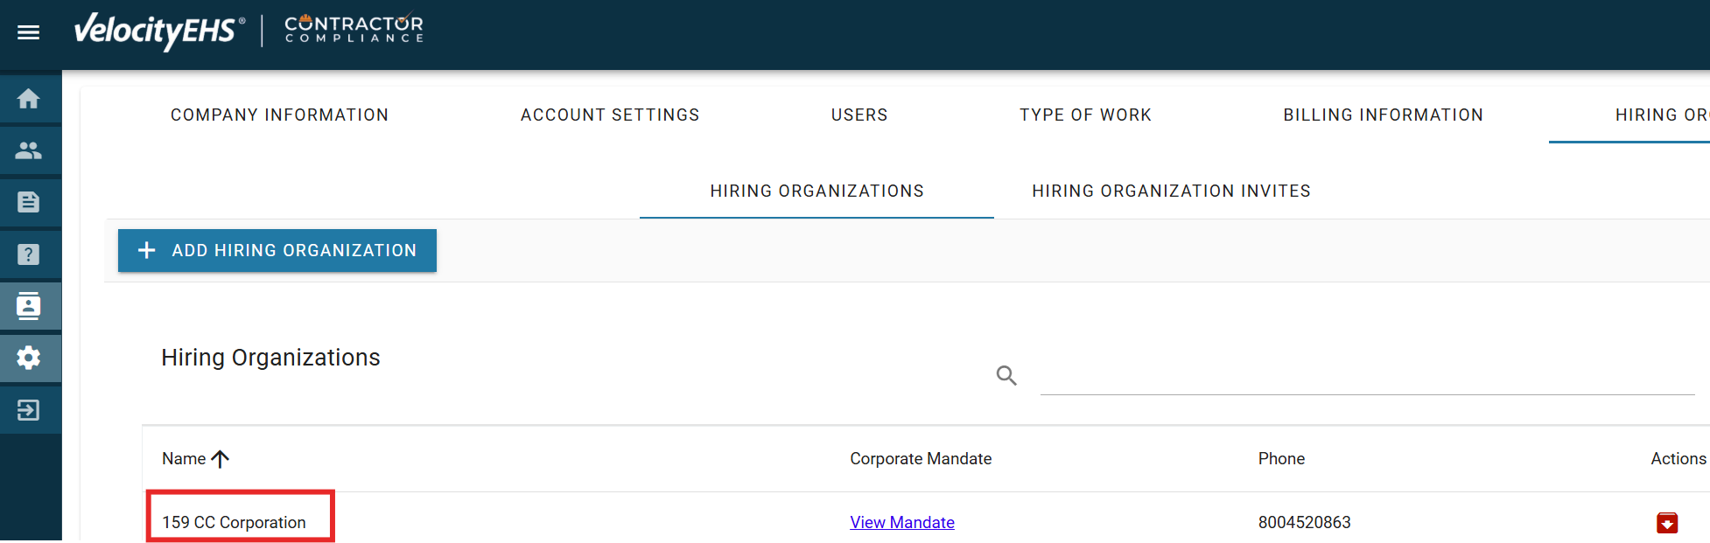
Task: Open the View Mandate link
Action: click(902, 523)
